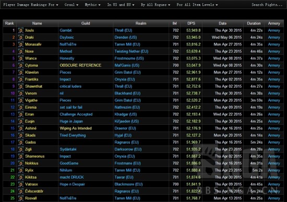This screenshot has height=202, width=287.
Task: Open the Frostmourne (US) realm link
Action: [129, 58]
